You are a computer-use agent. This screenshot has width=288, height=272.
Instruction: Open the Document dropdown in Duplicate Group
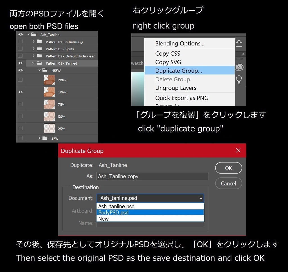tap(201, 198)
